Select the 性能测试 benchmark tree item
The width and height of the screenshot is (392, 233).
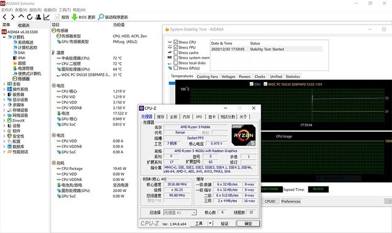pos(18,152)
